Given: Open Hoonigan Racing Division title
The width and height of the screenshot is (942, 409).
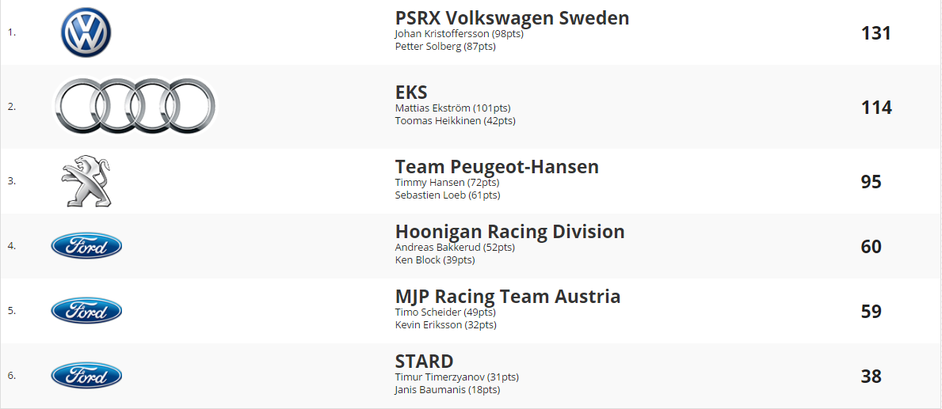Looking at the screenshot, I should 509,232.
